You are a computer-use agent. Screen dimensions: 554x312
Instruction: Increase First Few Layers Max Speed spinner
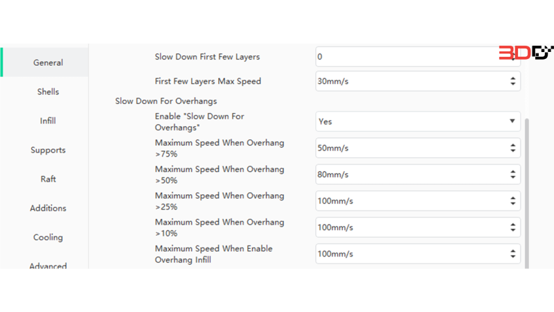(513, 78)
